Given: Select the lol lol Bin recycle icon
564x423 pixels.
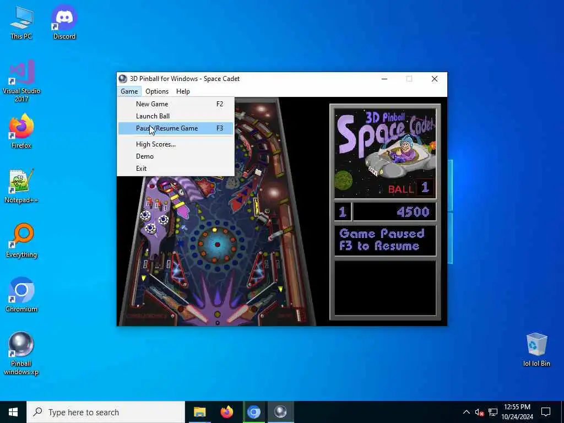Looking at the screenshot, I should [536, 350].
